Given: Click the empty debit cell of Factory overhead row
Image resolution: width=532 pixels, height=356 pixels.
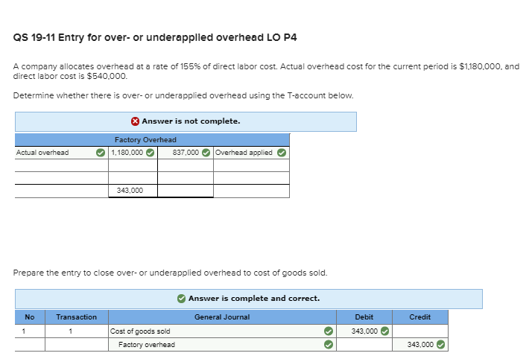Looking at the screenshot, I should 364,345.
